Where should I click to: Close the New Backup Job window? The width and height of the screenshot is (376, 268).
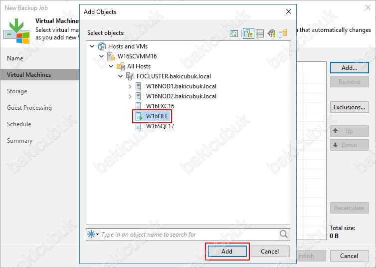pyautogui.click(x=368, y=7)
